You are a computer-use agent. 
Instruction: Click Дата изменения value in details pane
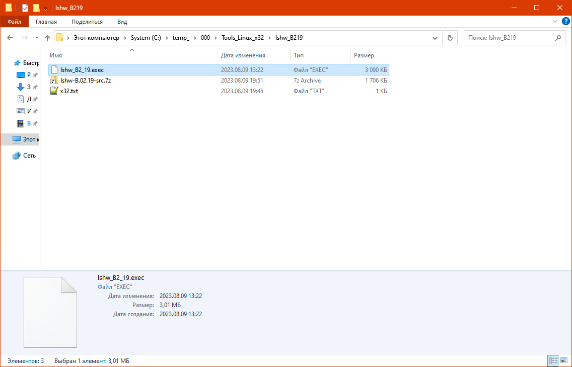[x=181, y=296]
